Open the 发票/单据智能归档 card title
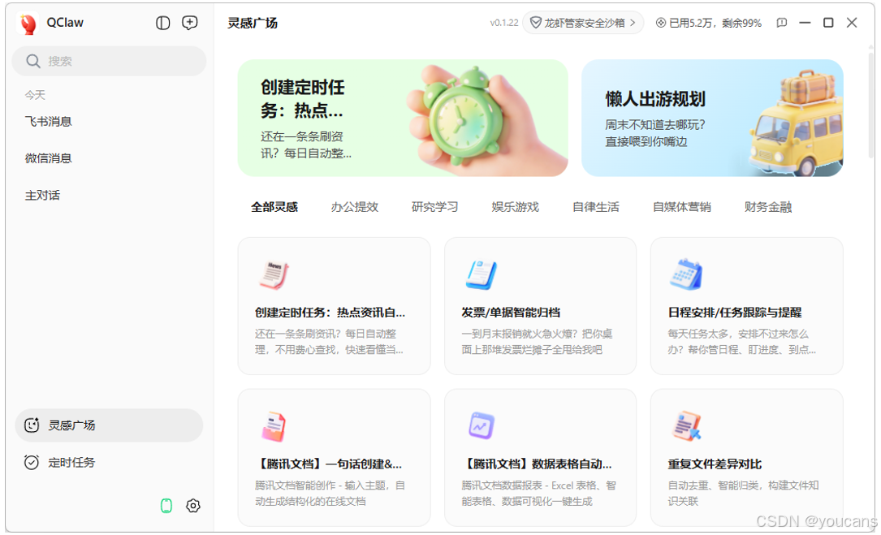Screen dimensions: 881x535 pos(511,313)
